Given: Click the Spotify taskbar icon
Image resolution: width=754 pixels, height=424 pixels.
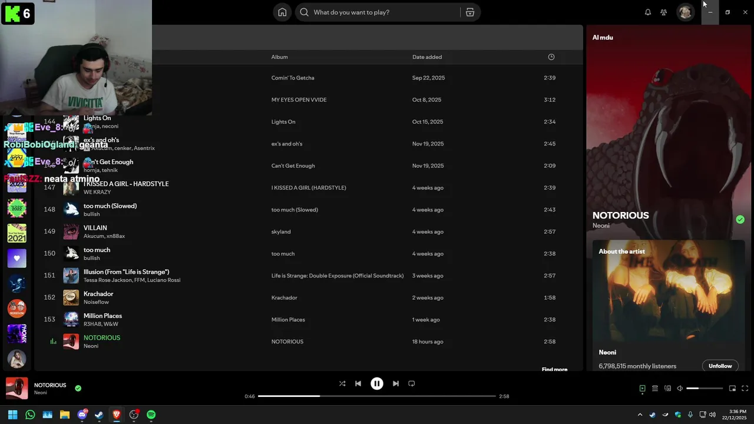Looking at the screenshot, I should (151, 415).
